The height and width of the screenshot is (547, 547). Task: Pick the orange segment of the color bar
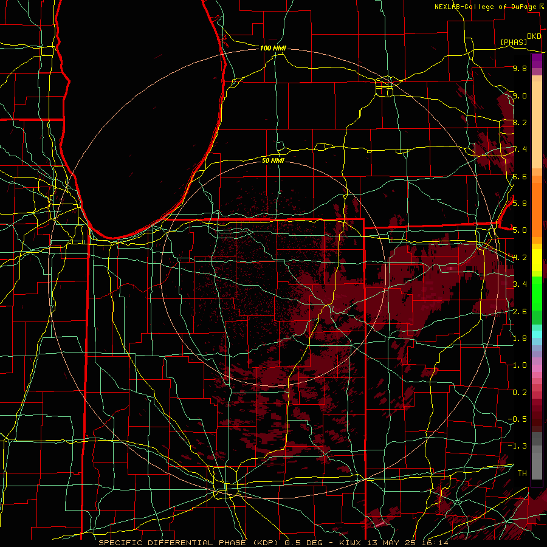point(537,210)
